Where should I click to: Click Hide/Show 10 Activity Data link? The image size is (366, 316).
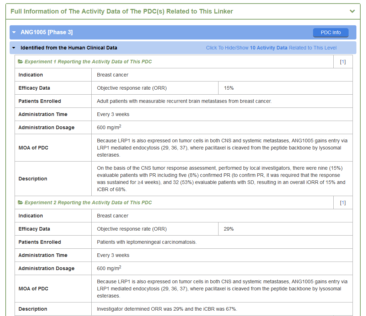[271, 48]
